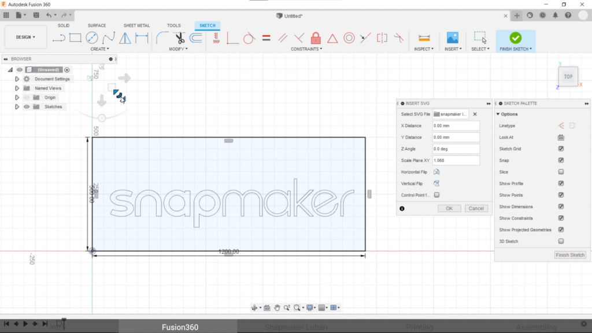Expand the Document Settings tree node
Screen dimensions: 592x333
17,79
